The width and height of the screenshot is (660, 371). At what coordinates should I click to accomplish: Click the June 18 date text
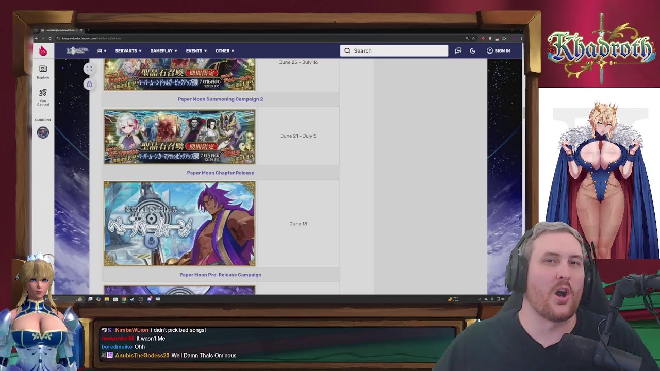[298, 224]
